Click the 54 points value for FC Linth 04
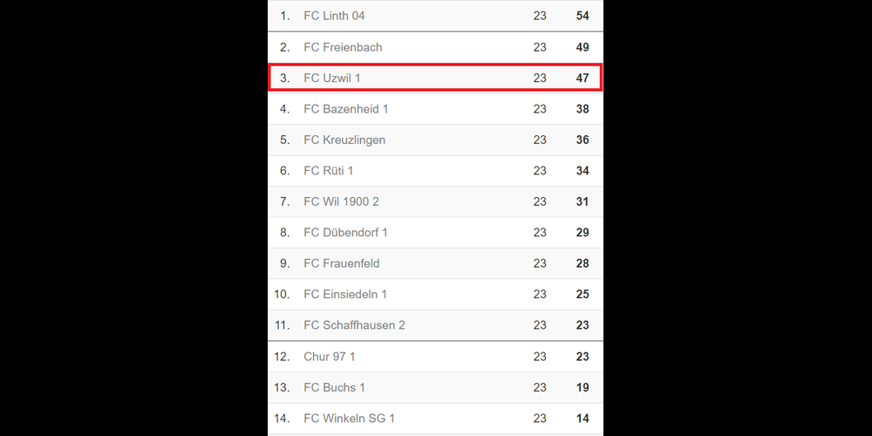Viewport: 872px width, 436px height. [582, 16]
